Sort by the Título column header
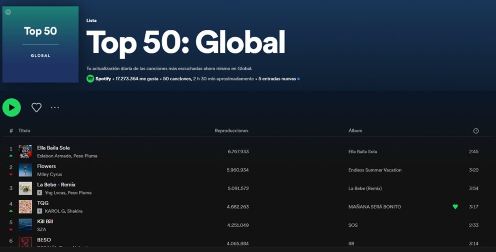 point(24,130)
